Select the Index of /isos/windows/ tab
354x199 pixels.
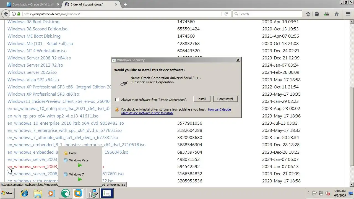click(x=91, y=4)
